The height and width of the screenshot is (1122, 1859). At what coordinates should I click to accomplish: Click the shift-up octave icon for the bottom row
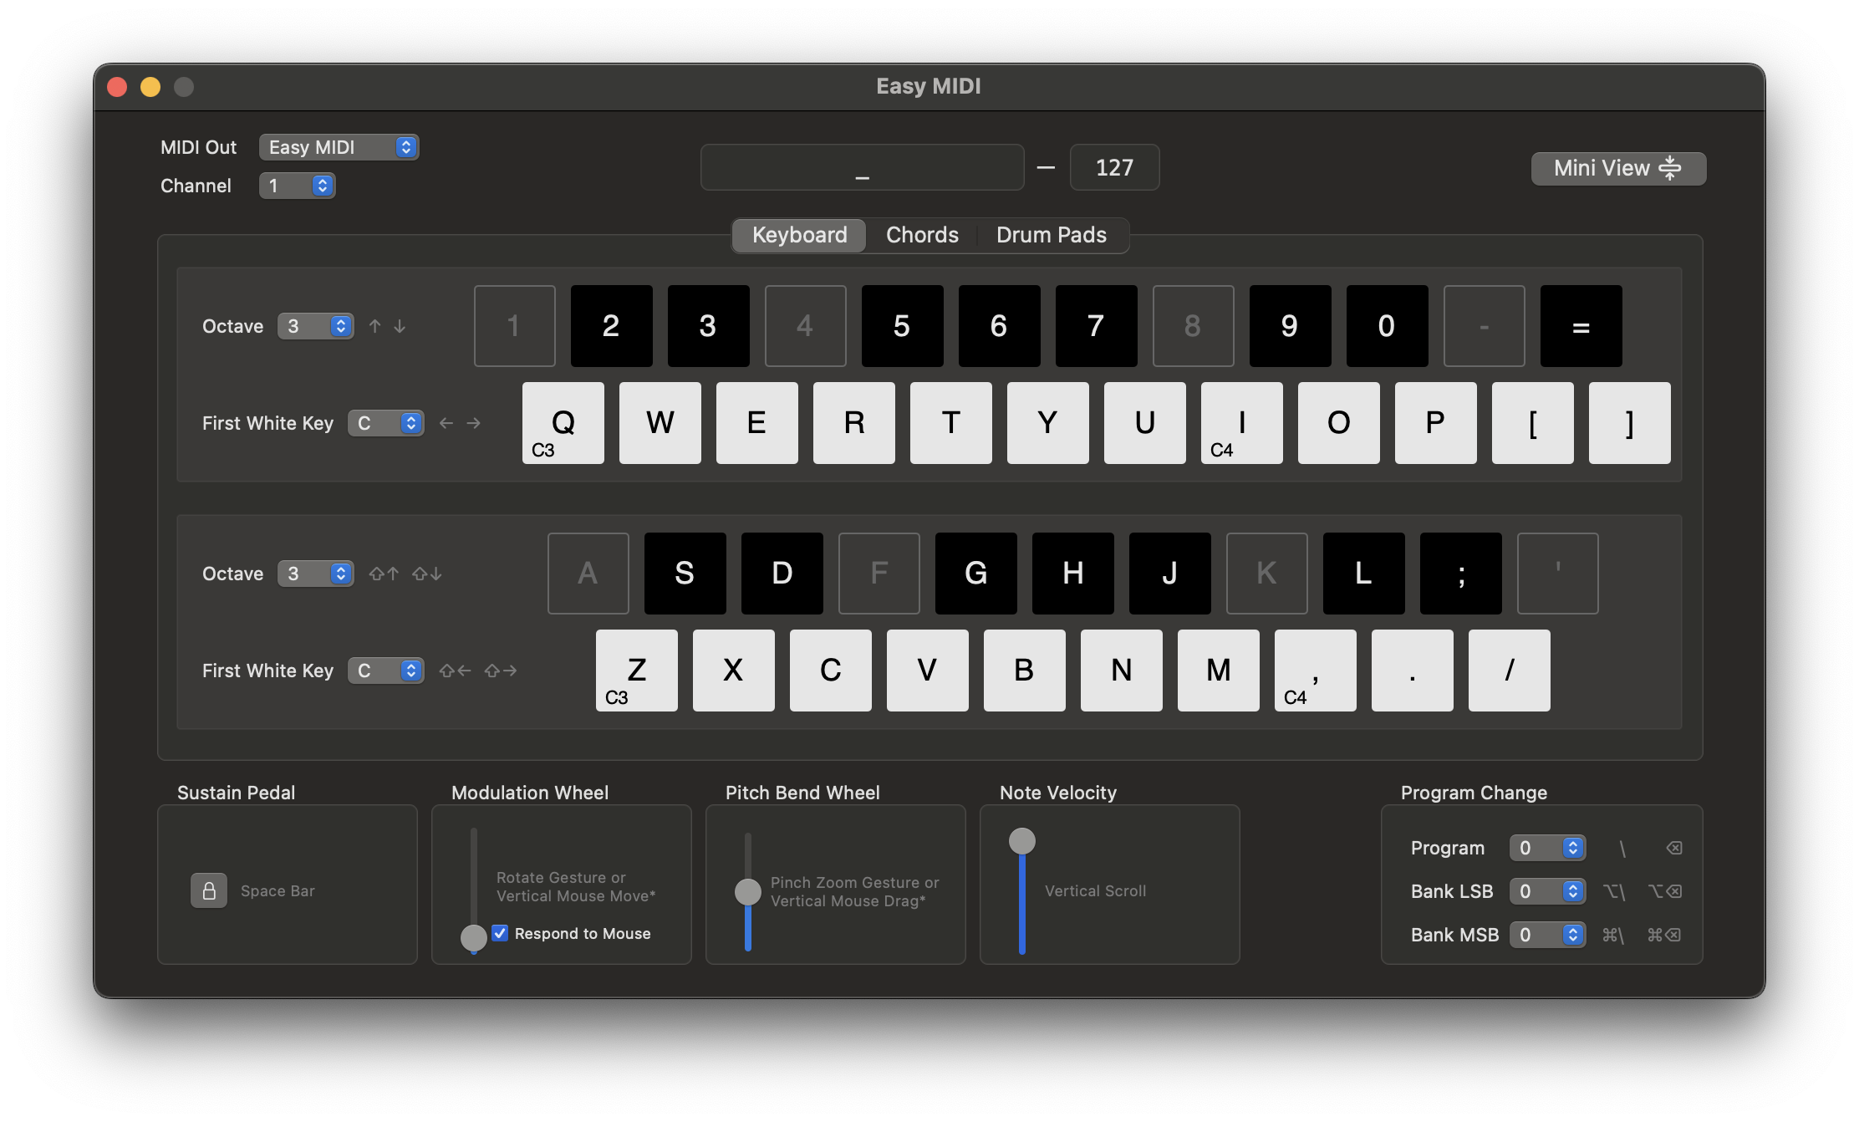pyautogui.click(x=384, y=574)
